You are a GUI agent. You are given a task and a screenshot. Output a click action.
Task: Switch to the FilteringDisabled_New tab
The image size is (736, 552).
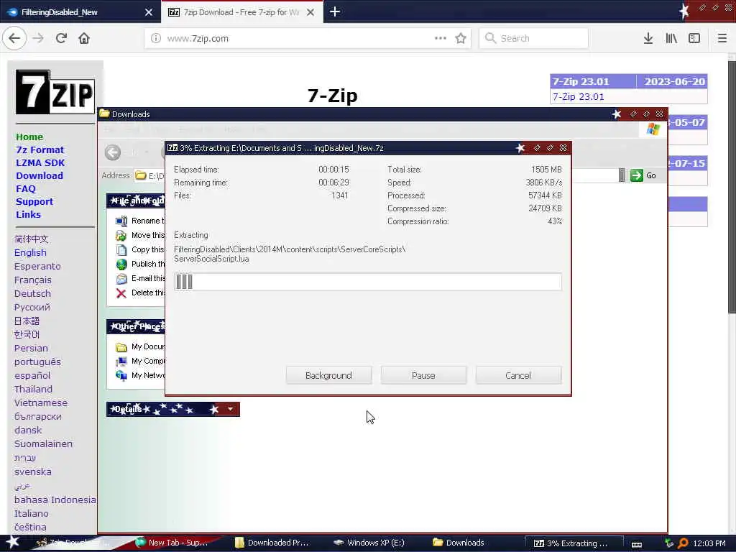[x=80, y=12]
